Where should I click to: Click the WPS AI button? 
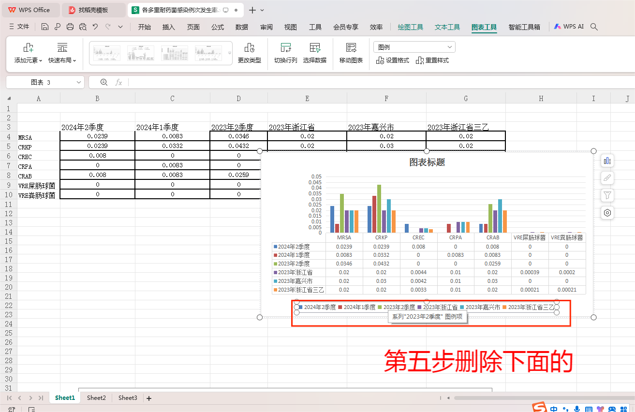569,27
